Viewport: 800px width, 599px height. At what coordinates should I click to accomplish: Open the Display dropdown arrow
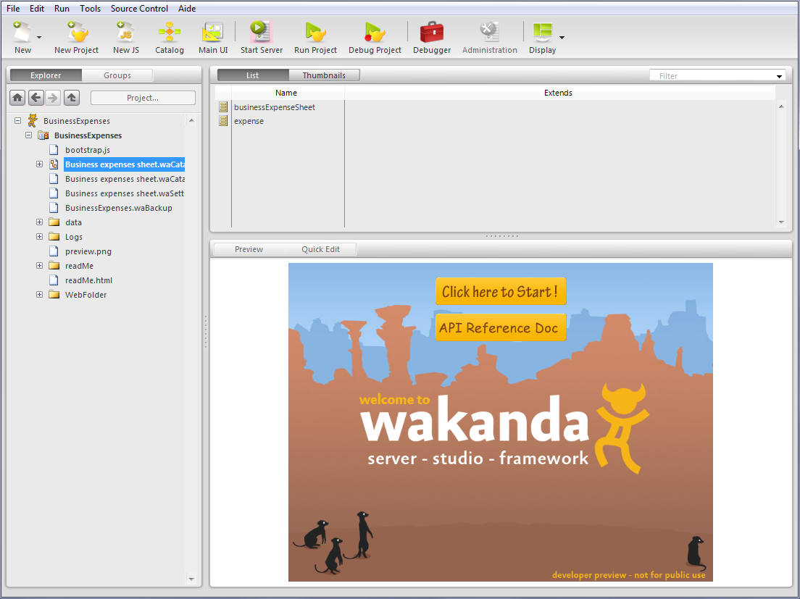click(562, 36)
